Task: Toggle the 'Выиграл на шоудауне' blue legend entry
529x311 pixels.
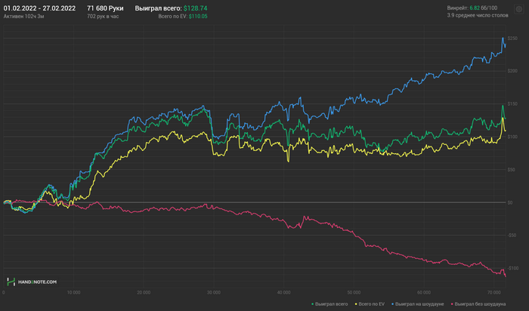Action: tap(417, 304)
